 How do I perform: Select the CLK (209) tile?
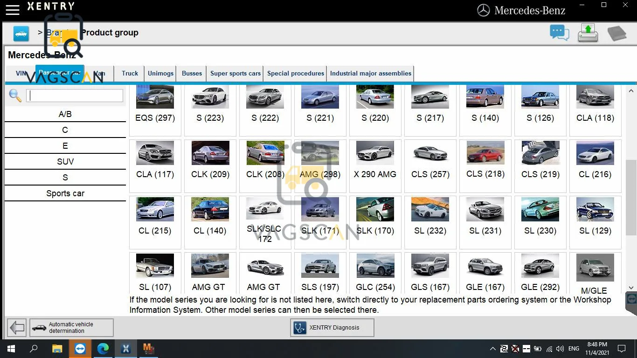pos(210,166)
